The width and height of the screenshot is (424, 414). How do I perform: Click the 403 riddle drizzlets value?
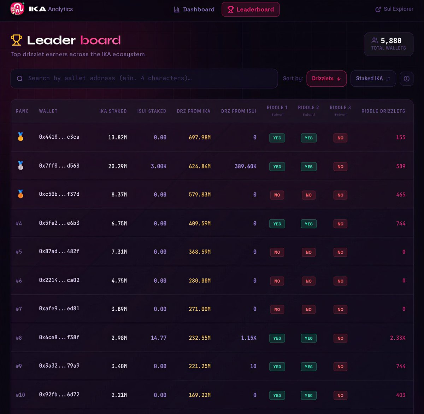pyautogui.click(x=401, y=395)
